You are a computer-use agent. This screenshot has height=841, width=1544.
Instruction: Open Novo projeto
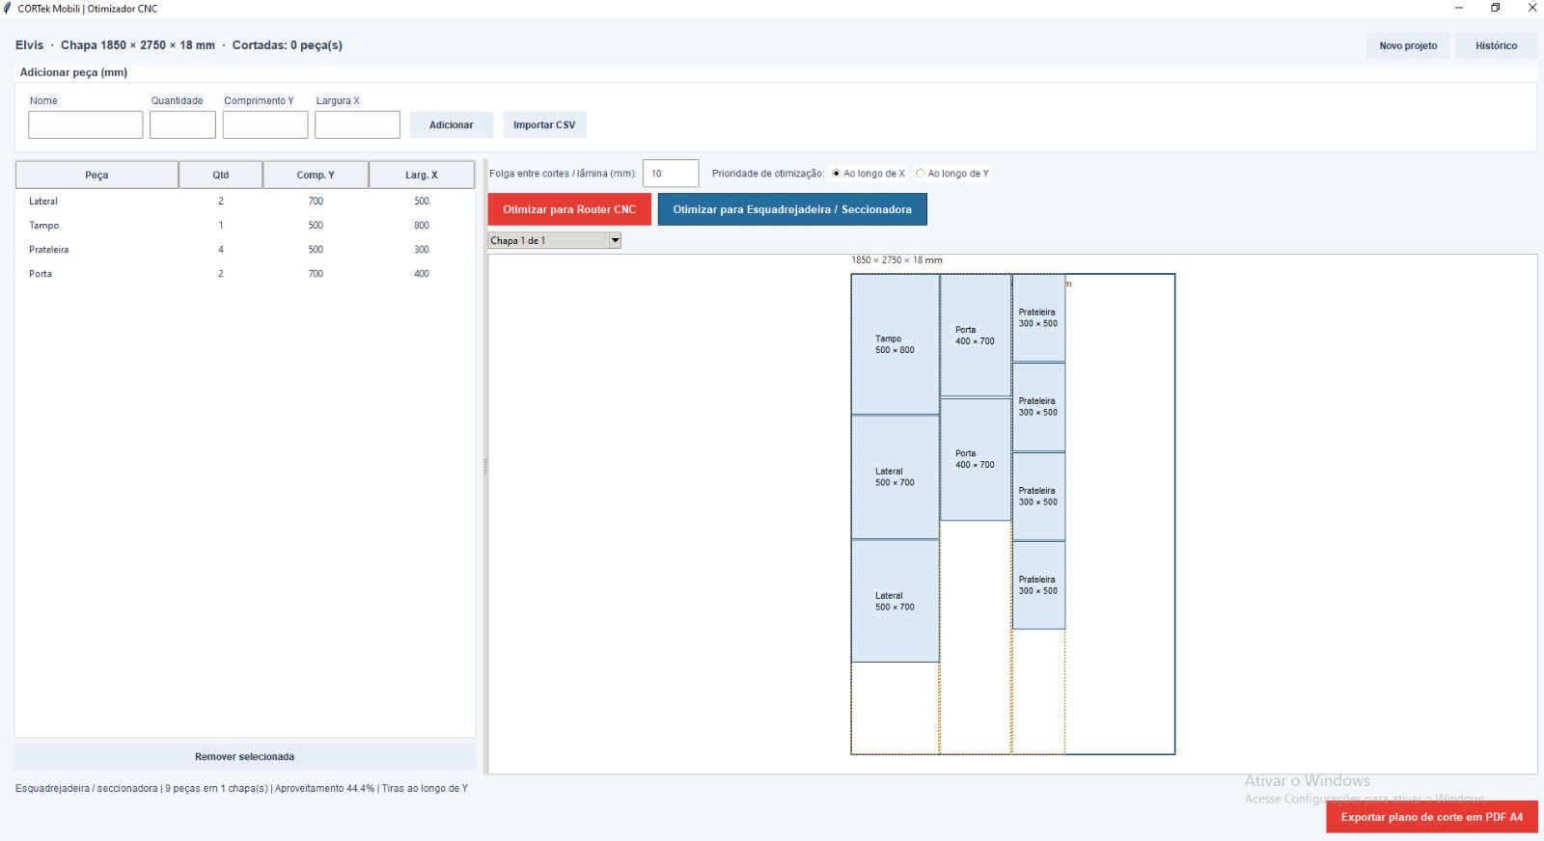(x=1408, y=45)
